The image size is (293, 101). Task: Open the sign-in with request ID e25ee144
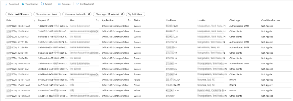coord(53,96)
